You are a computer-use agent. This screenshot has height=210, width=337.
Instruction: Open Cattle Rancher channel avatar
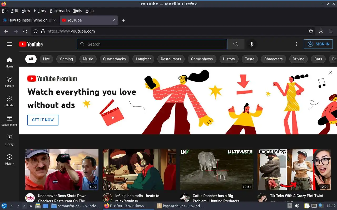click(x=185, y=198)
